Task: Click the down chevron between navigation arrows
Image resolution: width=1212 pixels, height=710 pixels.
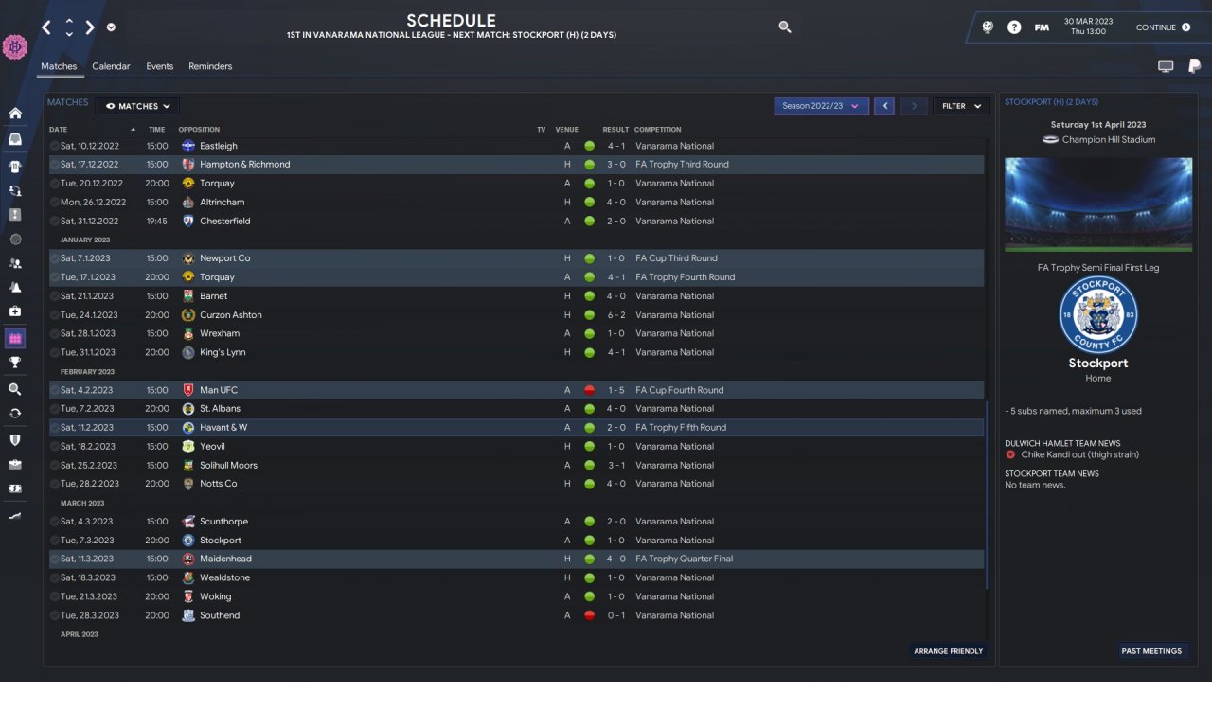Action: (x=69, y=34)
